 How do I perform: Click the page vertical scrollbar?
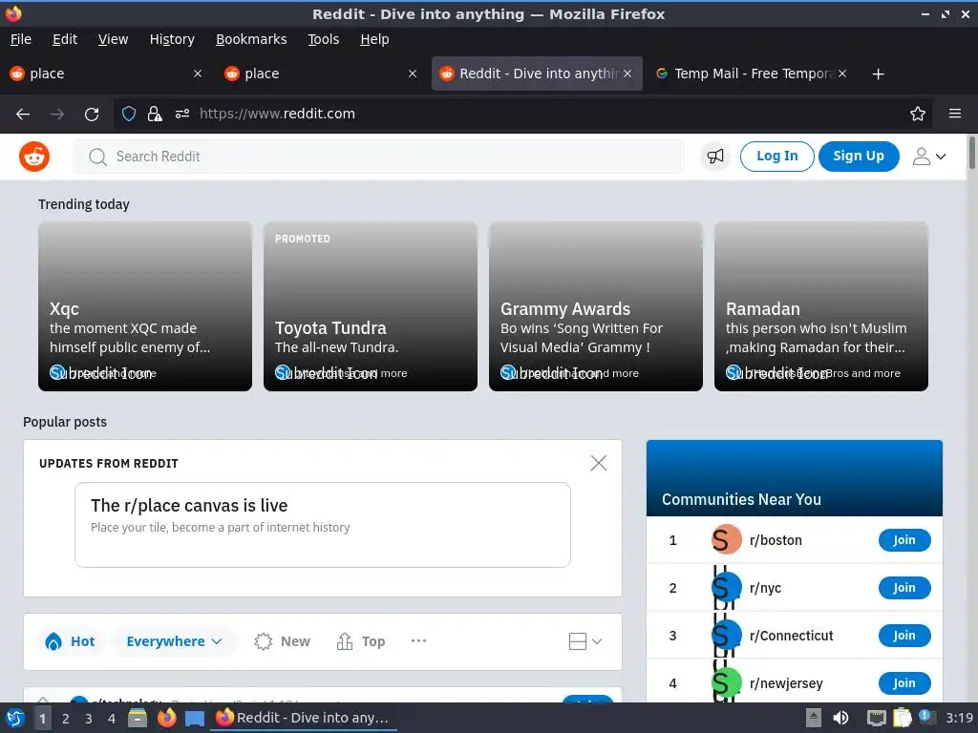pos(971,152)
